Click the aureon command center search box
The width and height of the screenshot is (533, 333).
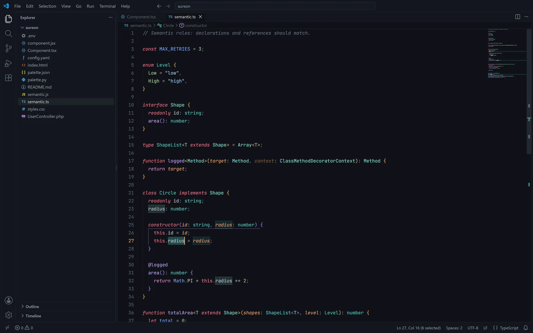275,6
